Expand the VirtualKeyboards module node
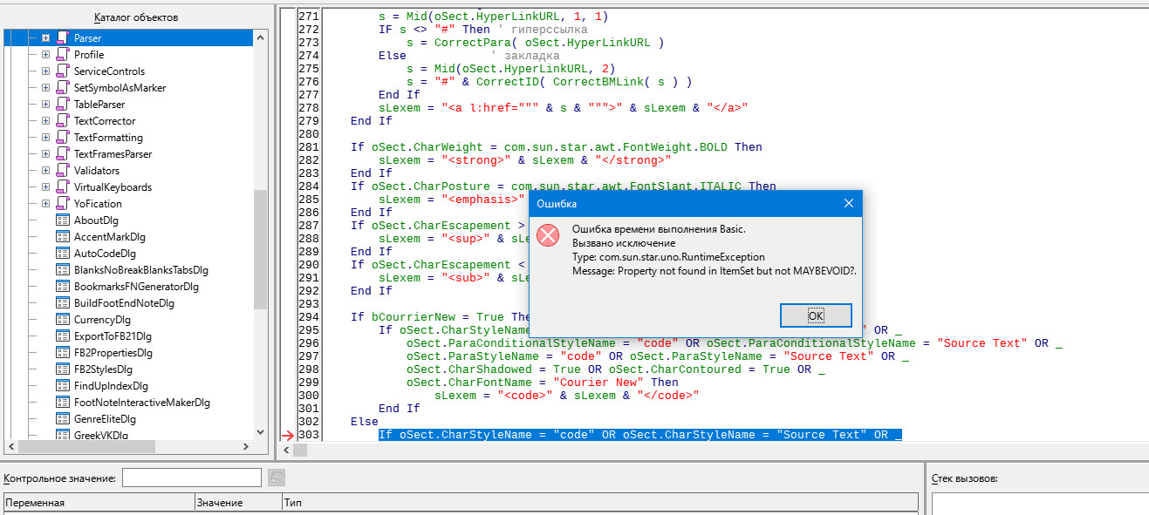Screen dimensions: 1149x515 click(x=45, y=187)
